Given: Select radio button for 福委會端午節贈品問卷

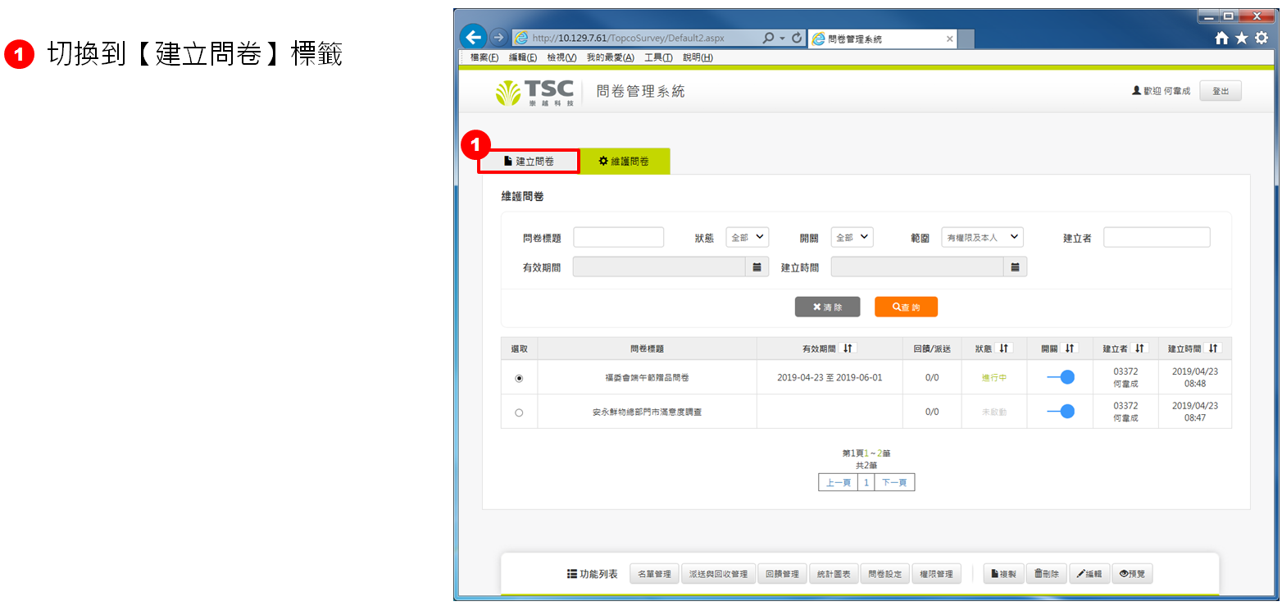Looking at the screenshot, I should coord(519,378).
